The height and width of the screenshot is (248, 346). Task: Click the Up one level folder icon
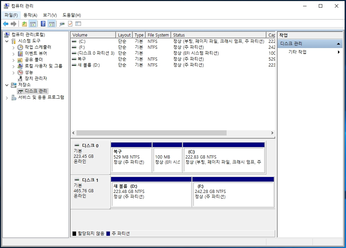click(24, 24)
